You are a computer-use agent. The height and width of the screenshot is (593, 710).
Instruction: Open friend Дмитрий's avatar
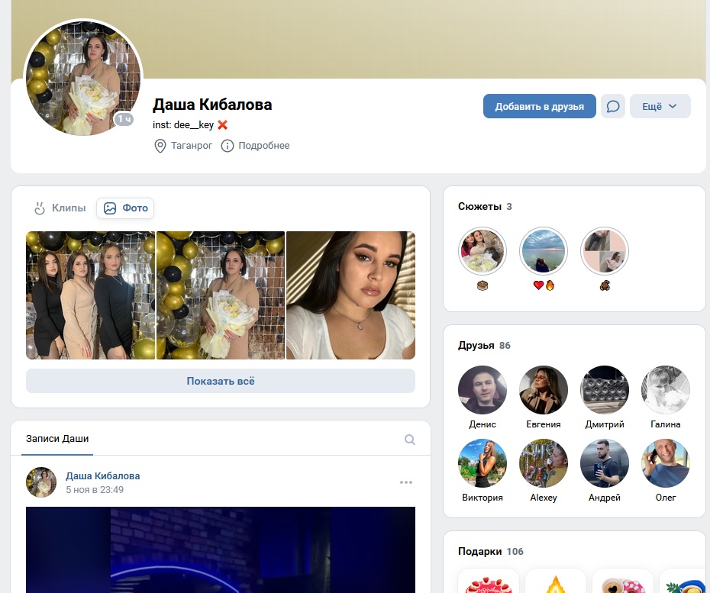point(605,390)
